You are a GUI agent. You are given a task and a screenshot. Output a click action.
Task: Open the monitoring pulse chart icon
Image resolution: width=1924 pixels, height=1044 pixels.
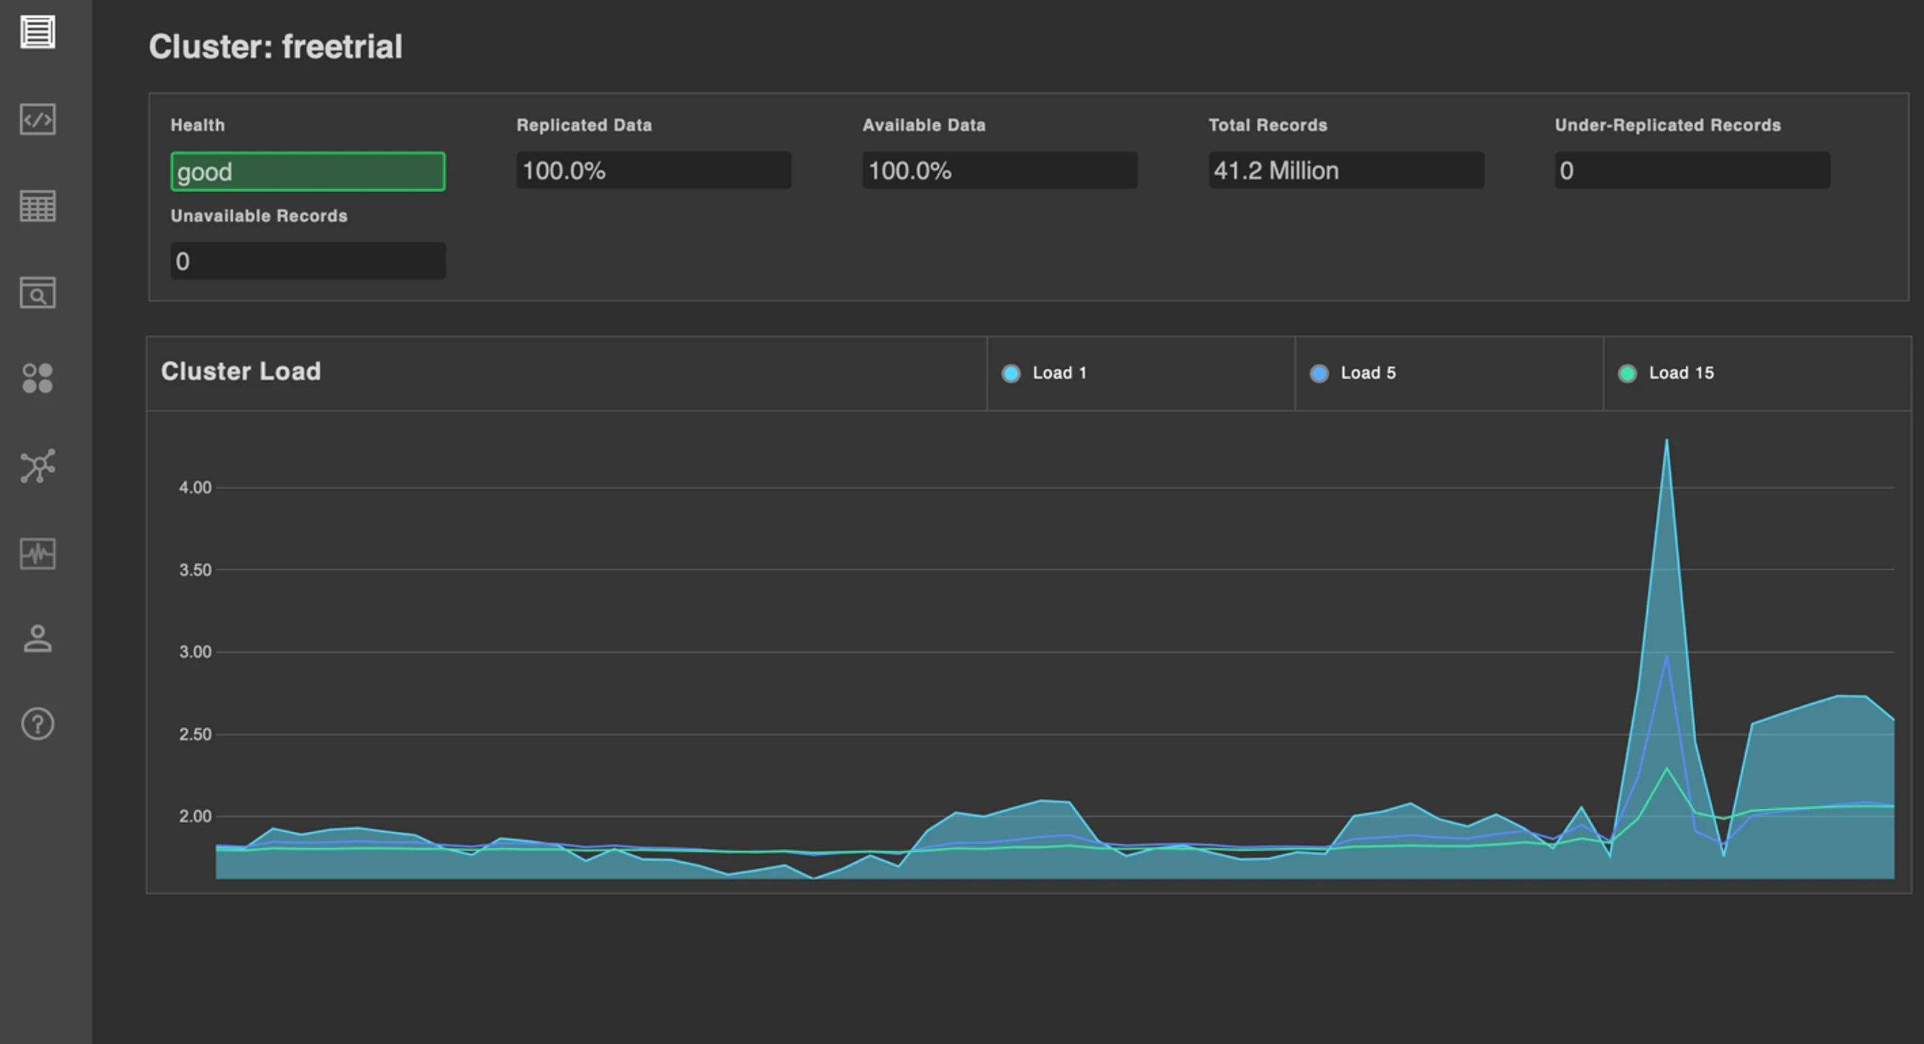pyautogui.click(x=37, y=554)
